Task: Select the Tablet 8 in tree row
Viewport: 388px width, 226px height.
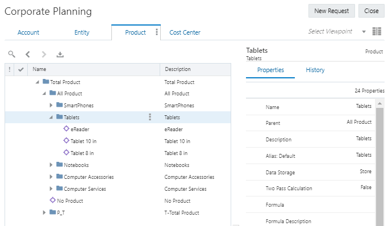Action: coord(118,153)
